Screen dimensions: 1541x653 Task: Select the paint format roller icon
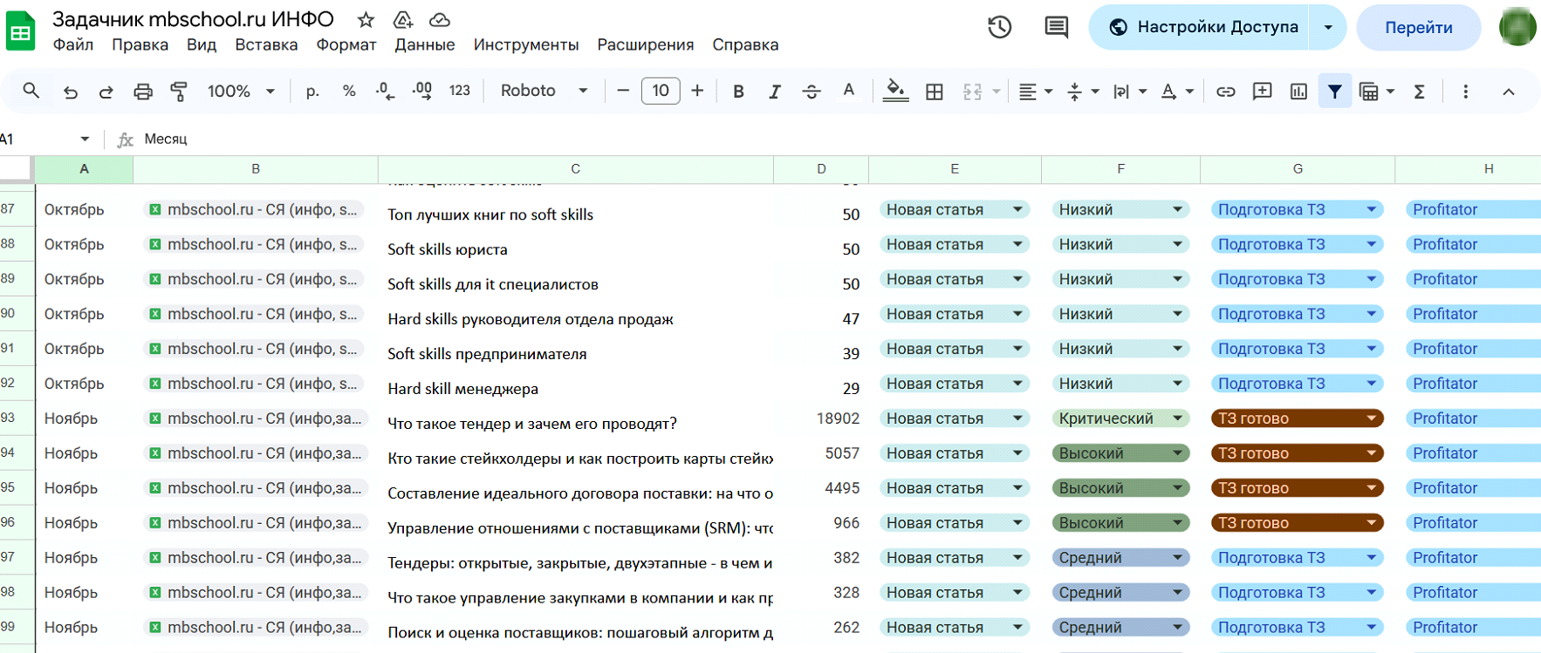click(179, 92)
